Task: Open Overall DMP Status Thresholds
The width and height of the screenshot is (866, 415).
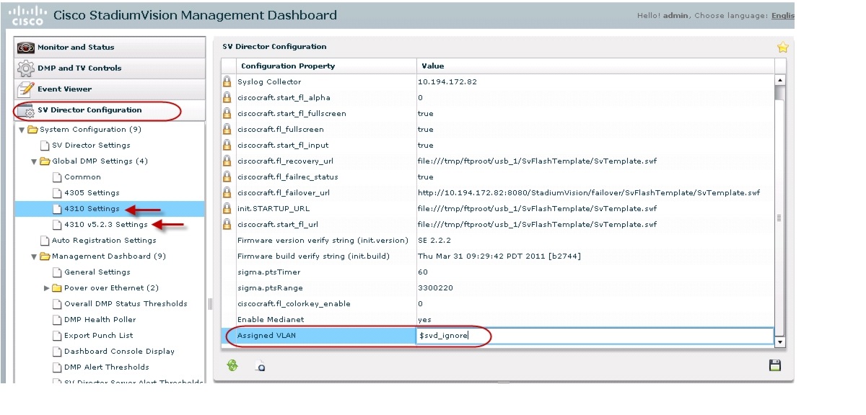Action: 126,304
